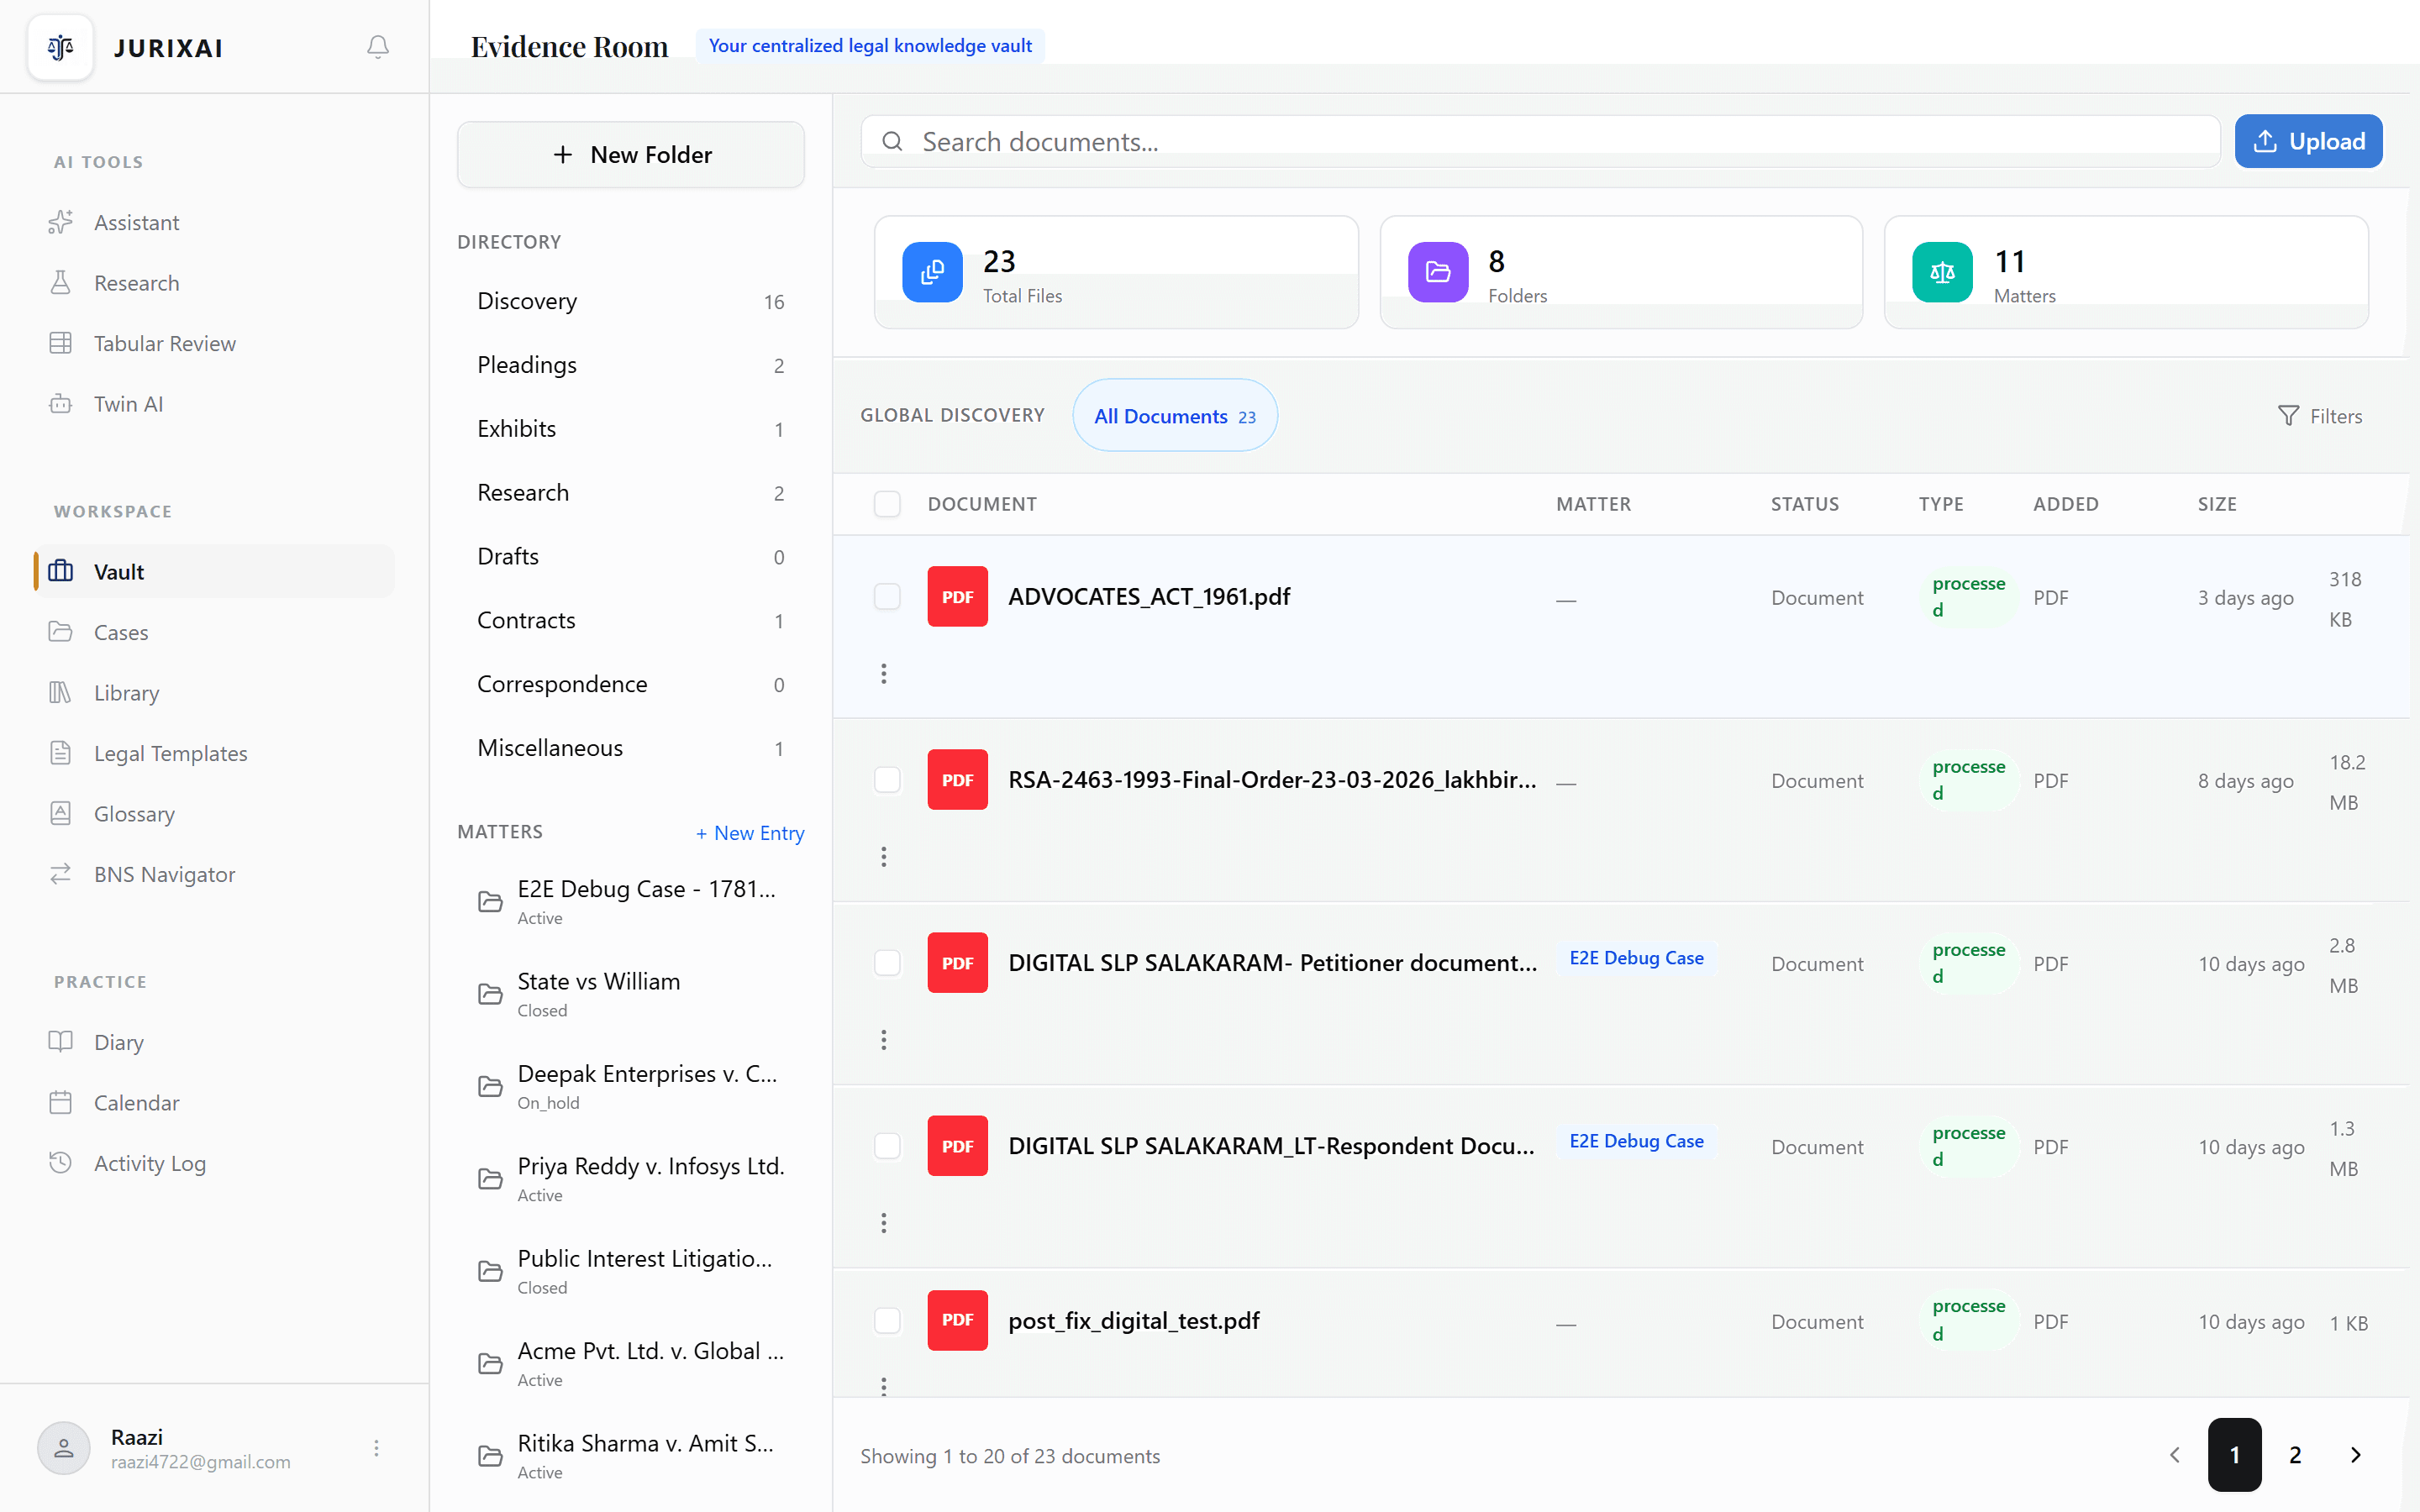The image size is (2420, 1512).
Task: Open the Priya Reddy v. Infosys Ltd. matter
Action: point(631,1179)
